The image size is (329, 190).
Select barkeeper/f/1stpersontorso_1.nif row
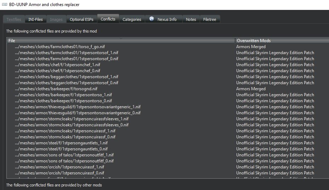coord(168,95)
